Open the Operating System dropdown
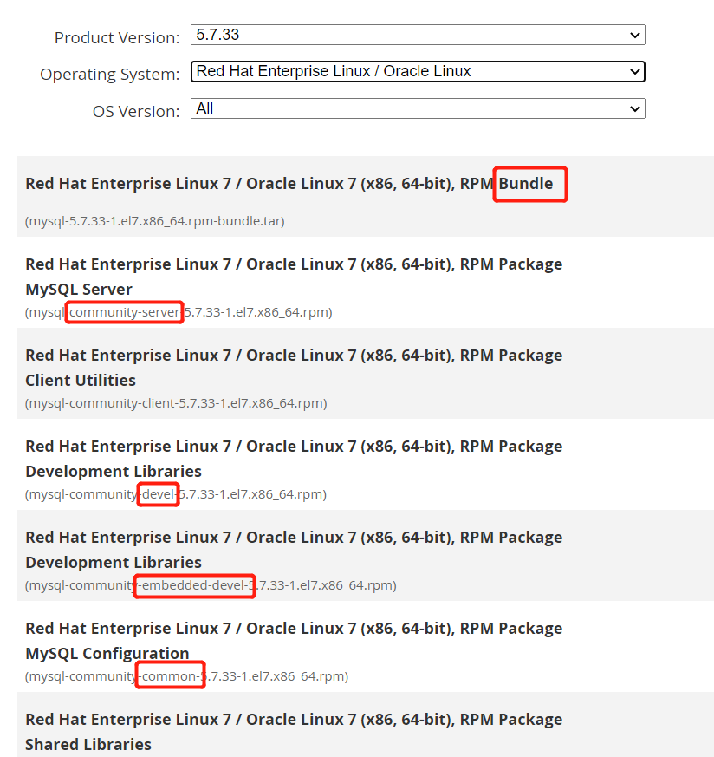The height and width of the screenshot is (757, 714). click(x=418, y=71)
